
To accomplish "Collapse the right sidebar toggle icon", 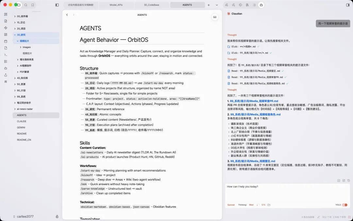I will [x=347, y=5].
